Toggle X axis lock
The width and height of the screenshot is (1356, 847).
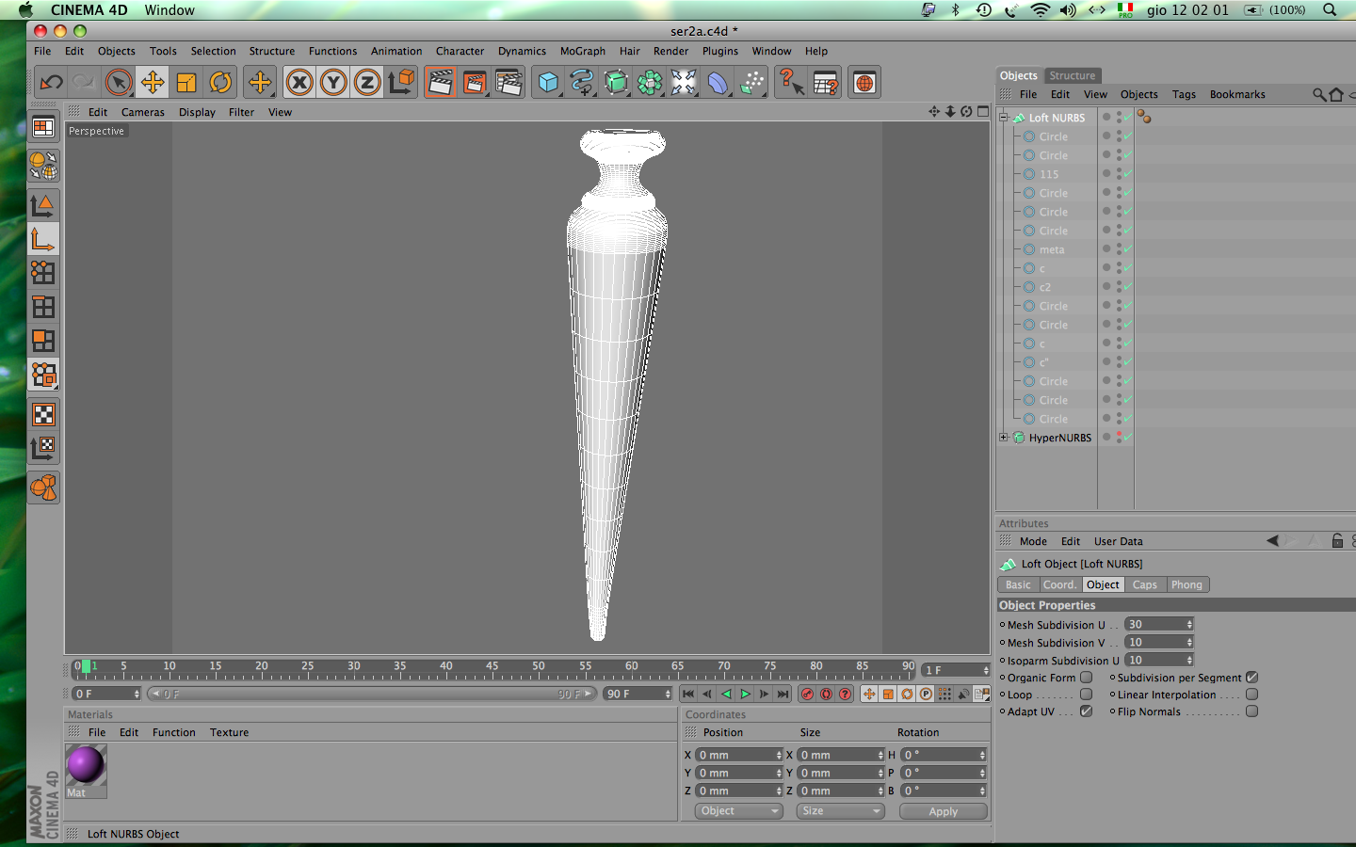299,83
